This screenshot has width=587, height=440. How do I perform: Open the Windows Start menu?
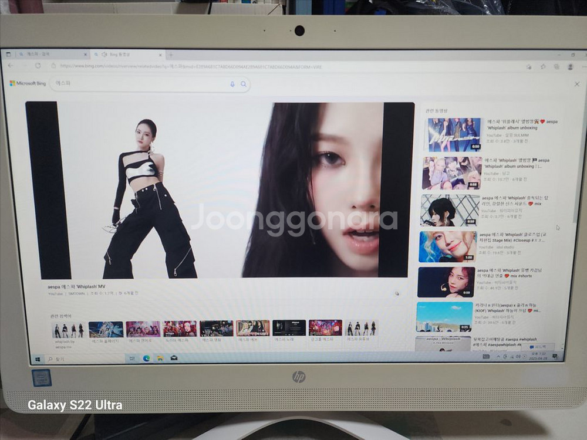tap(38, 359)
